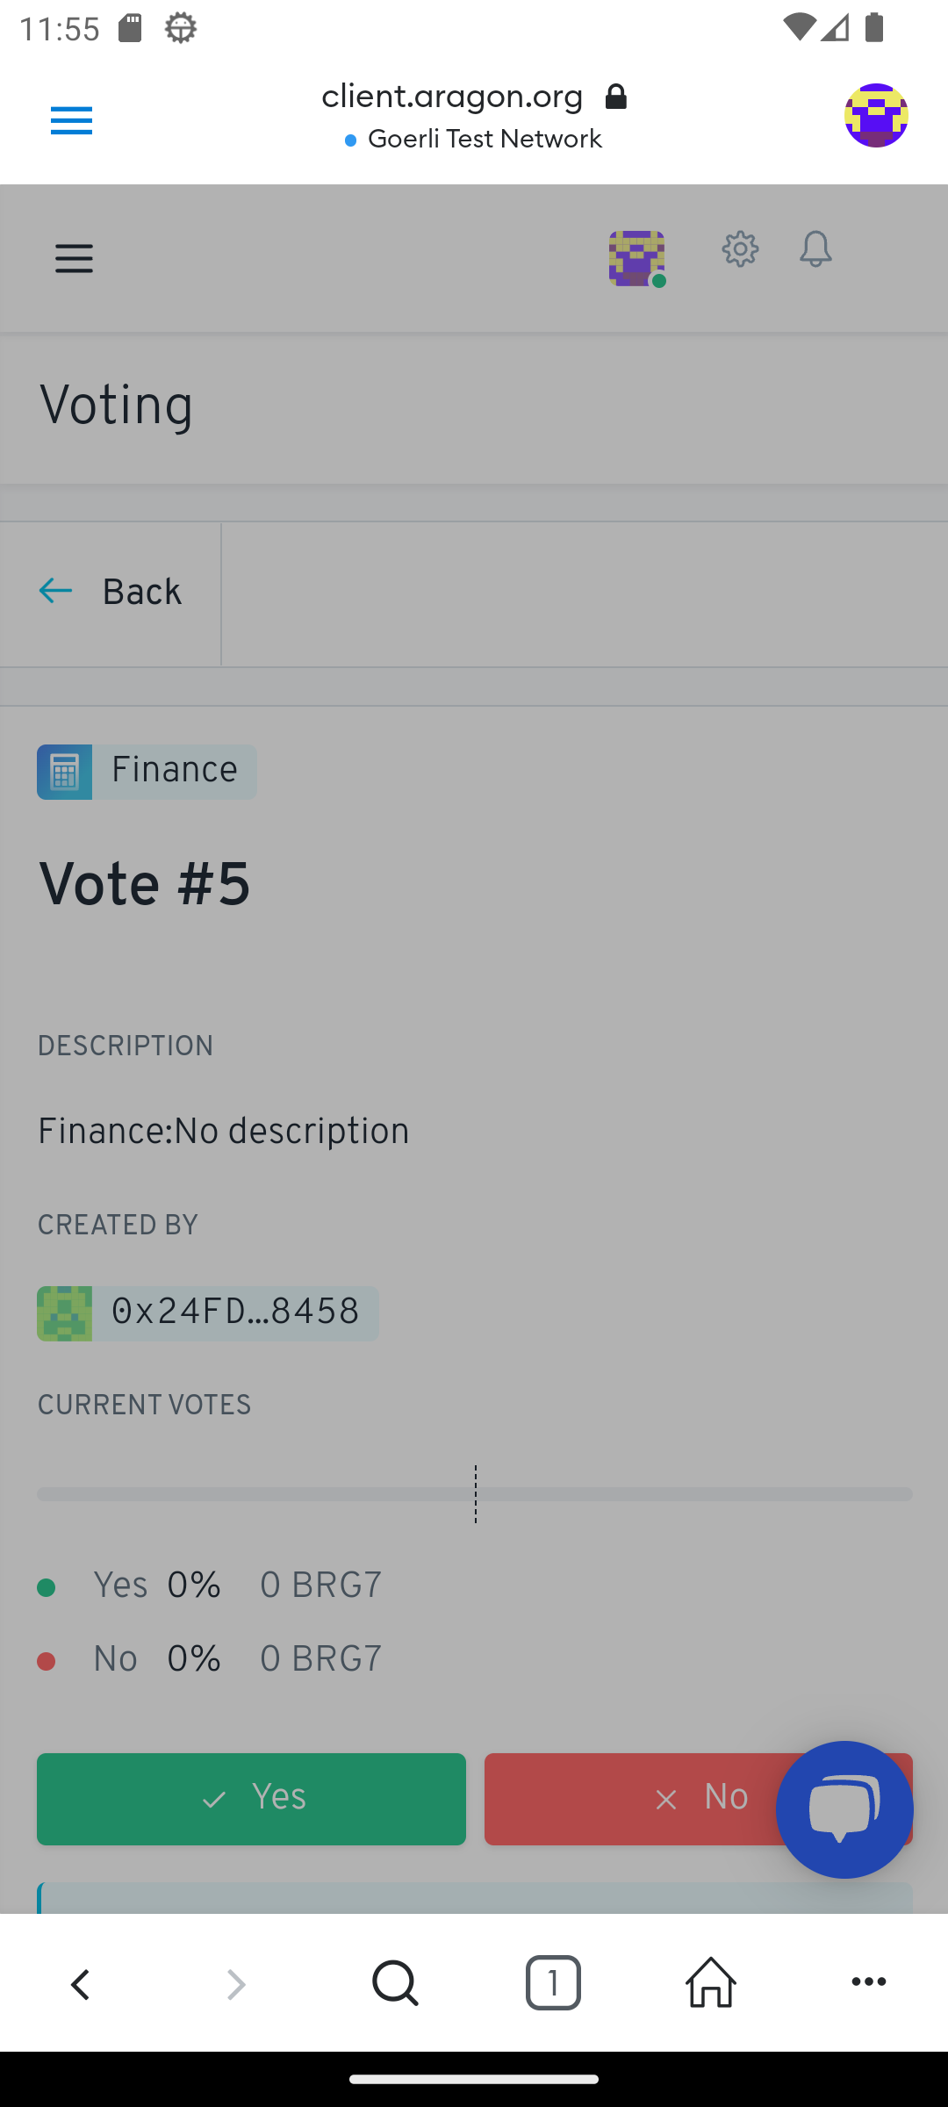Tap the client.aragon.org address bar
Screen dimensions: 948x2107
point(452,97)
